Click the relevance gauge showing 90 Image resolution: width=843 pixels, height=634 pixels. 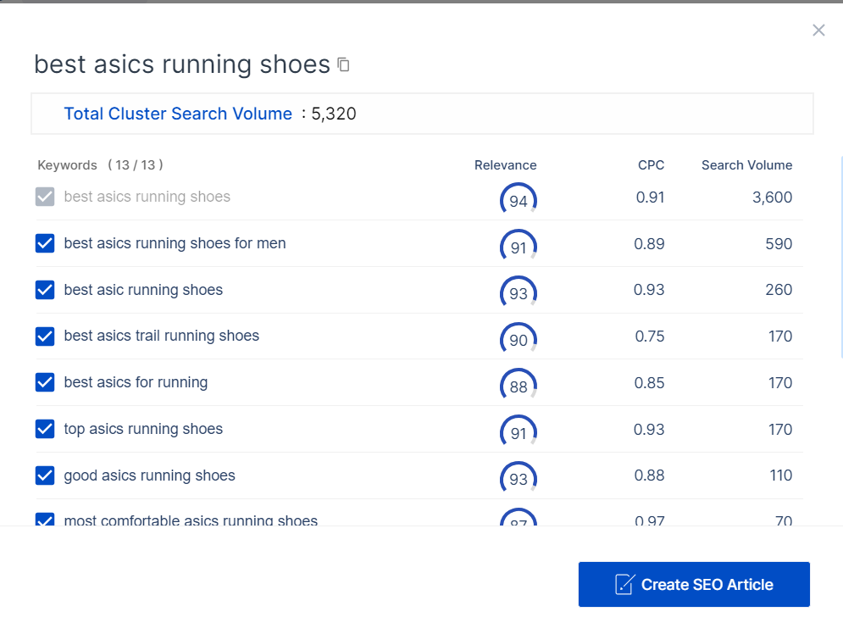coord(519,339)
